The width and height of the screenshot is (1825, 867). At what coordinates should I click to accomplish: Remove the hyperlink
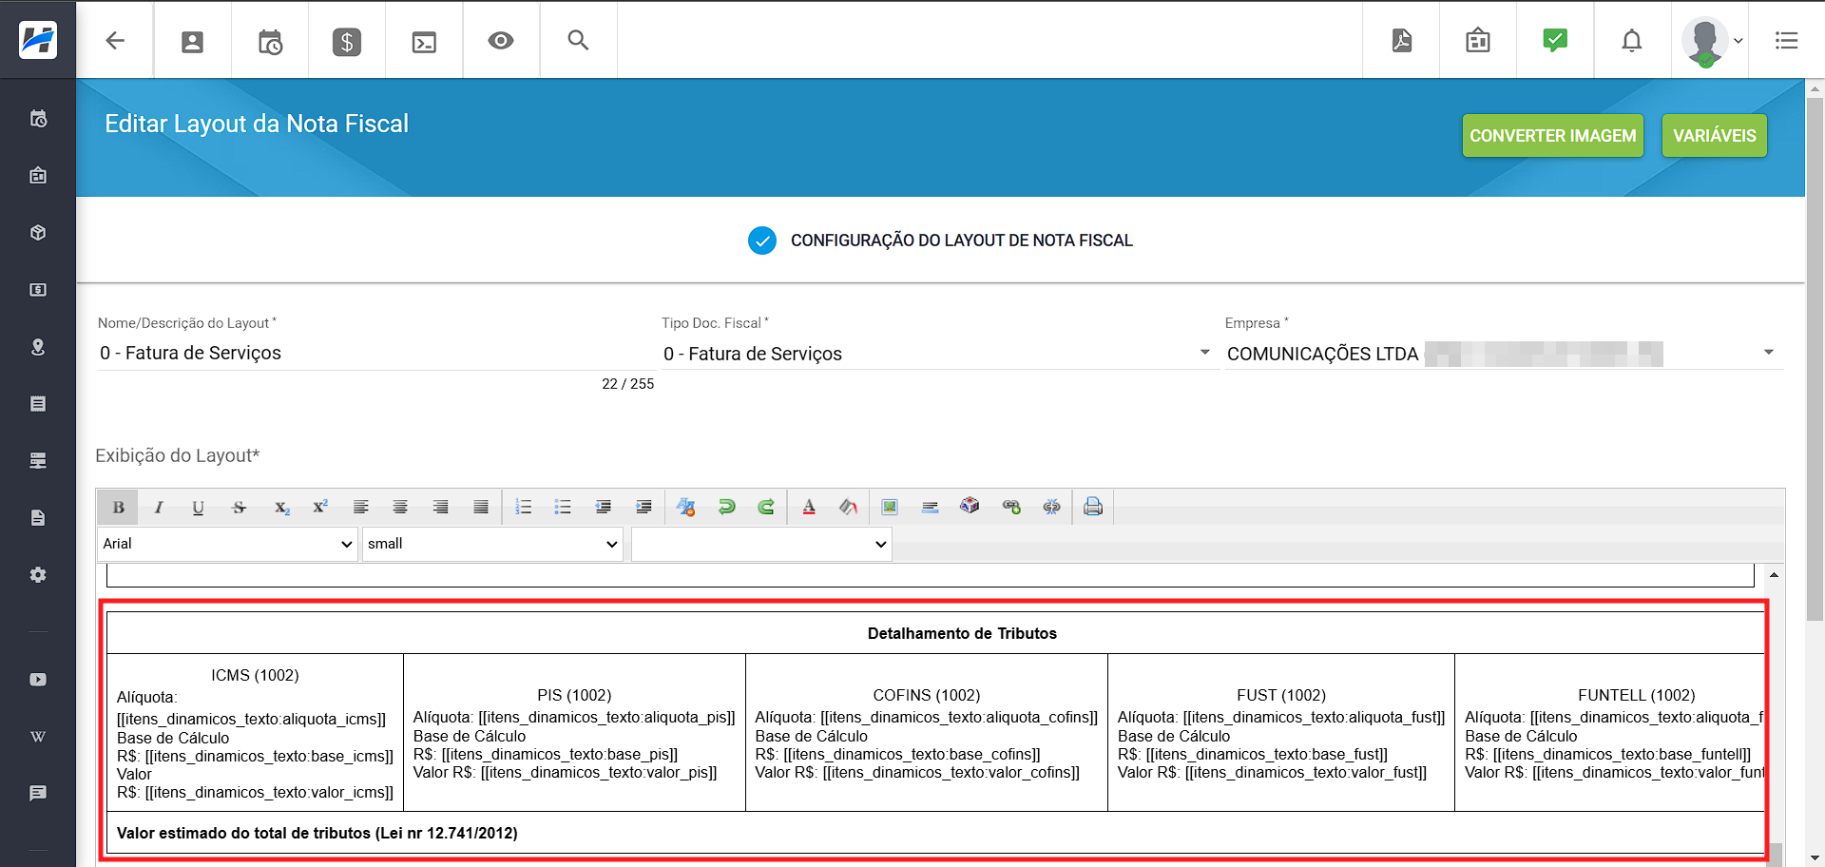[x=1051, y=508]
